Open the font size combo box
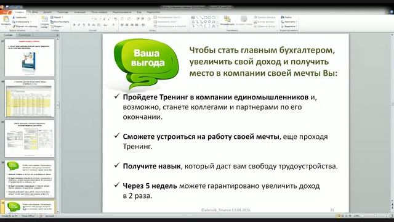 coord(97,19)
